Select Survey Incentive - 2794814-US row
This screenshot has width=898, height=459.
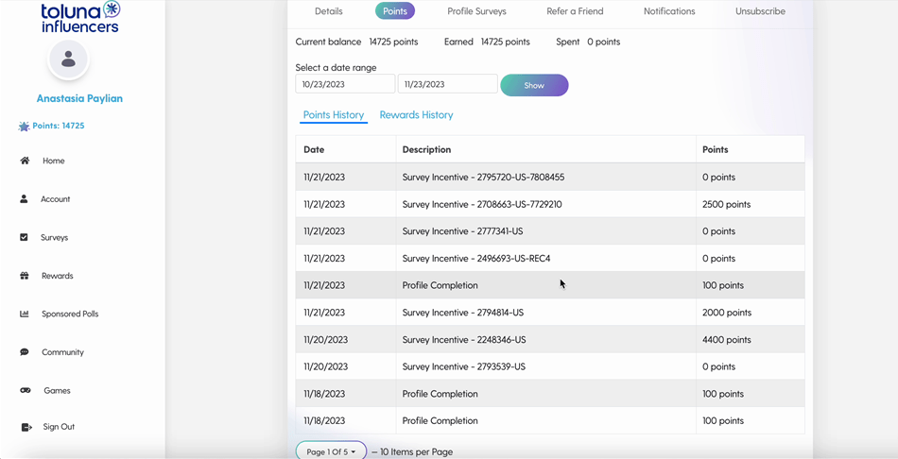pos(550,313)
